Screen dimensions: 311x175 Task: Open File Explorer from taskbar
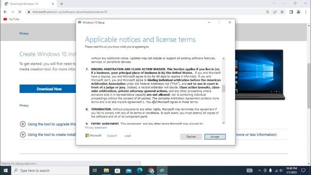[106, 171]
